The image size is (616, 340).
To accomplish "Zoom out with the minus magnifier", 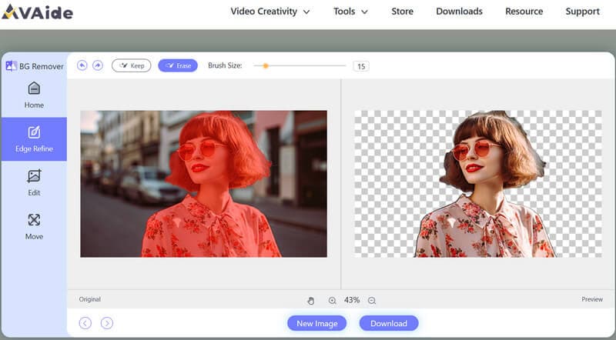I will 372,301.
